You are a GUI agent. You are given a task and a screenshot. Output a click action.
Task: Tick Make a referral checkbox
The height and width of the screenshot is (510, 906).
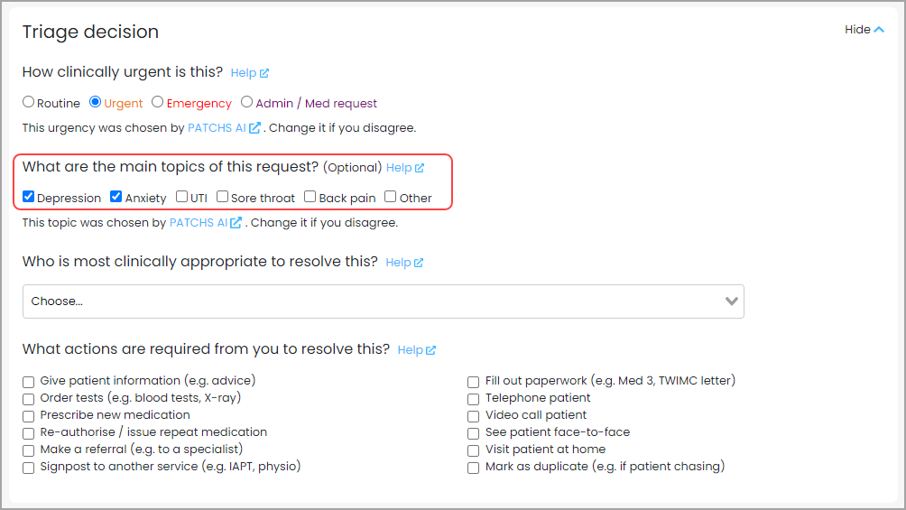[28, 450]
